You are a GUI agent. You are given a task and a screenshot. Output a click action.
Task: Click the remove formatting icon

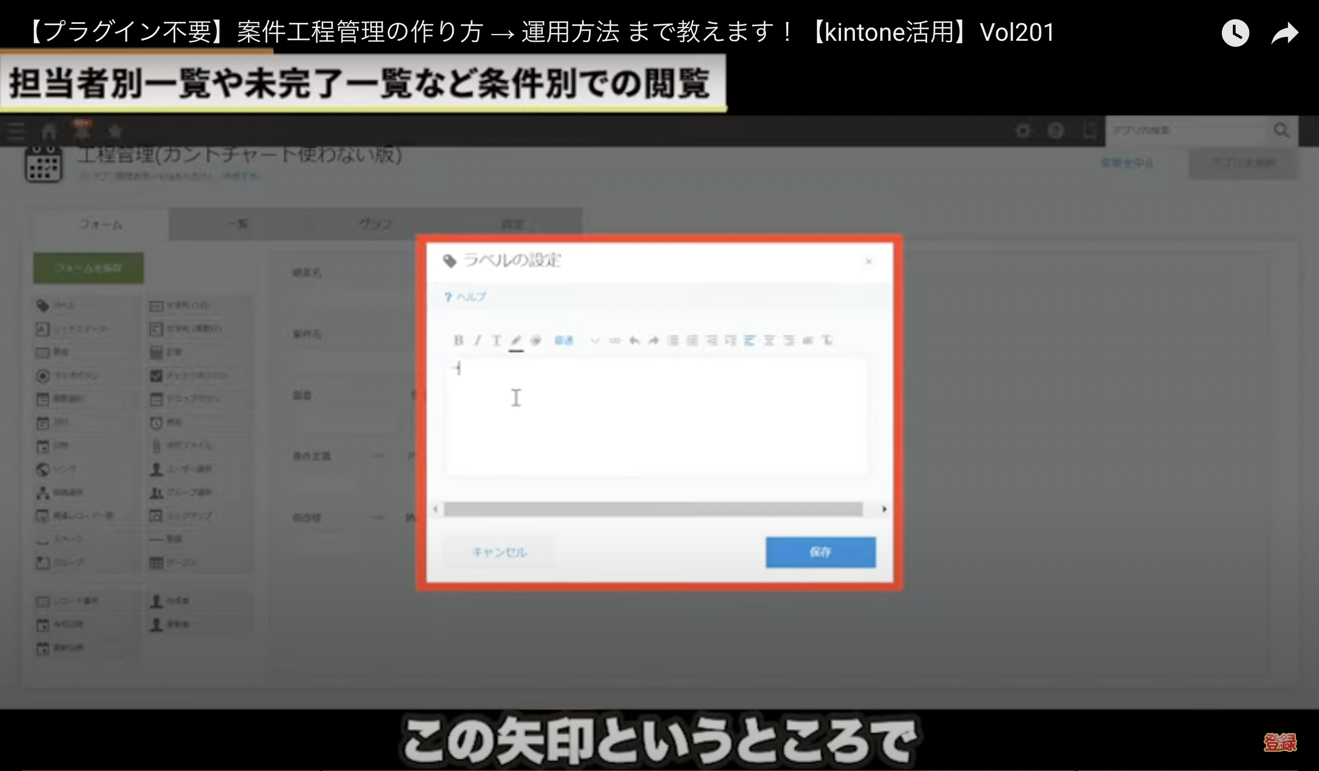pos(827,341)
